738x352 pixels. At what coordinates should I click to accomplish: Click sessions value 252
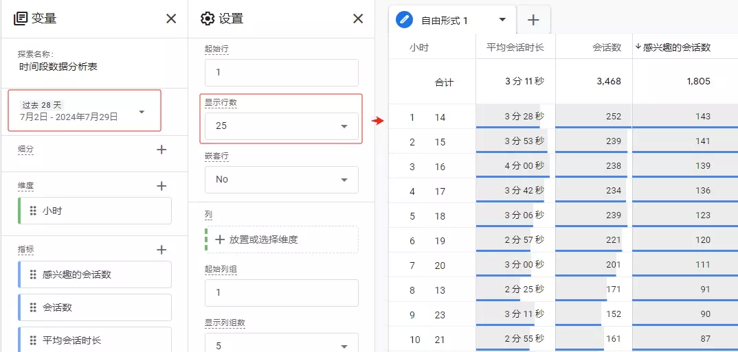click(x=614, y=116)
